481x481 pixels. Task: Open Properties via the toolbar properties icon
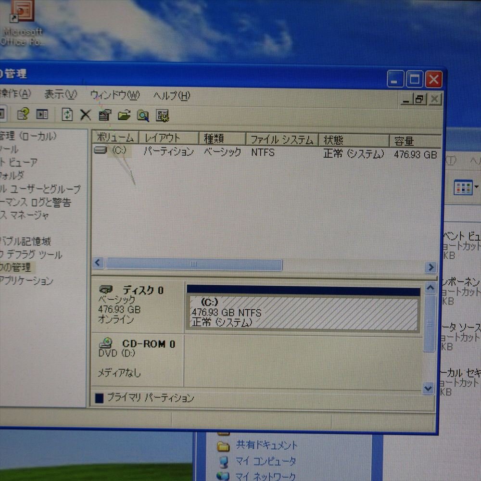(x=104, y=115)
